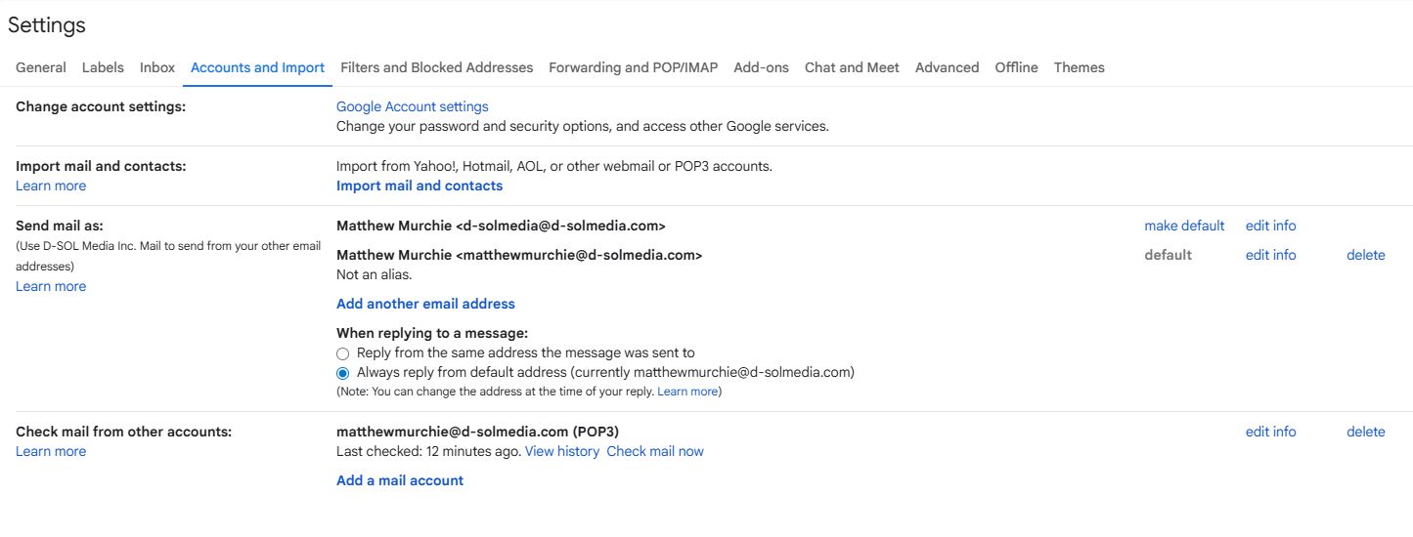The image size is (1413, 537).
Task: Open the General settings tab
Action: (x=41, y=67)
